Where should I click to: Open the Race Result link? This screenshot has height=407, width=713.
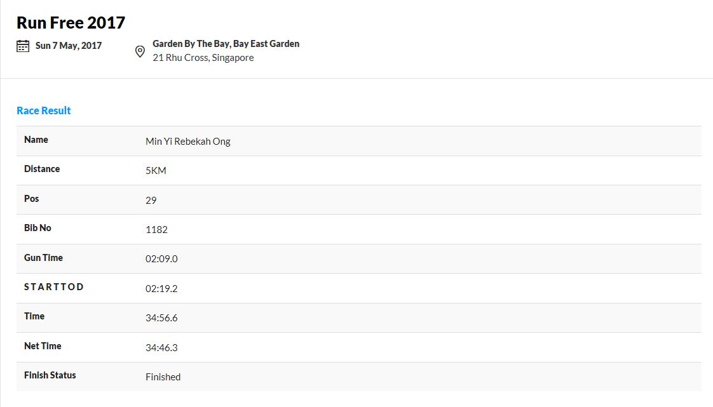coord(44,110)
